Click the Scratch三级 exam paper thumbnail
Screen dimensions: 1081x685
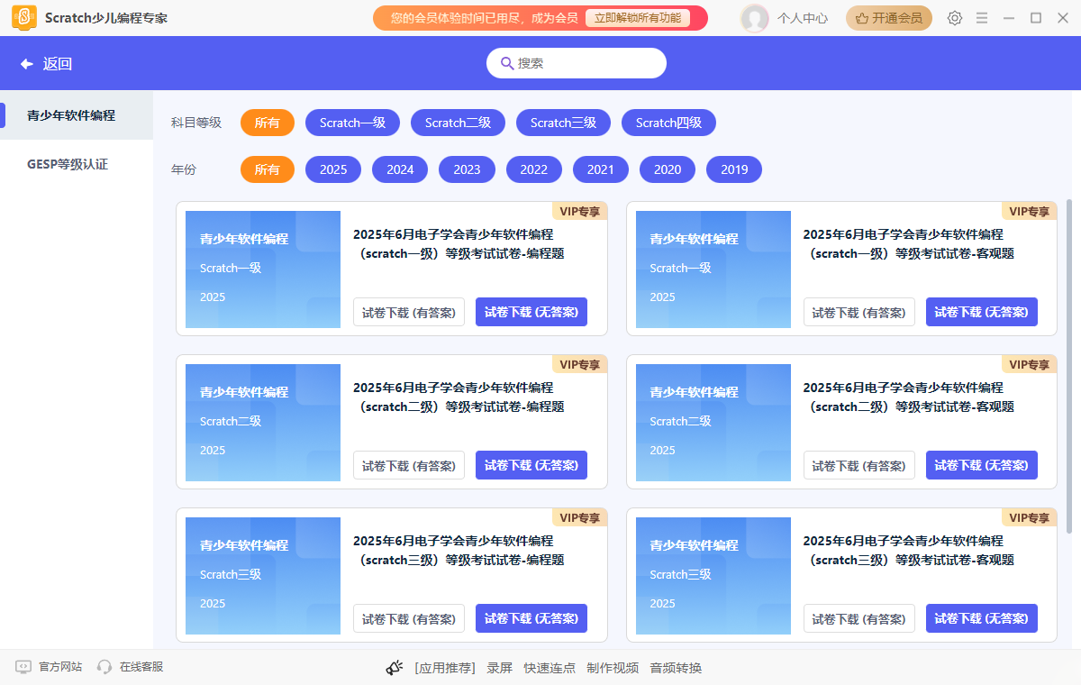pos(263,576)
